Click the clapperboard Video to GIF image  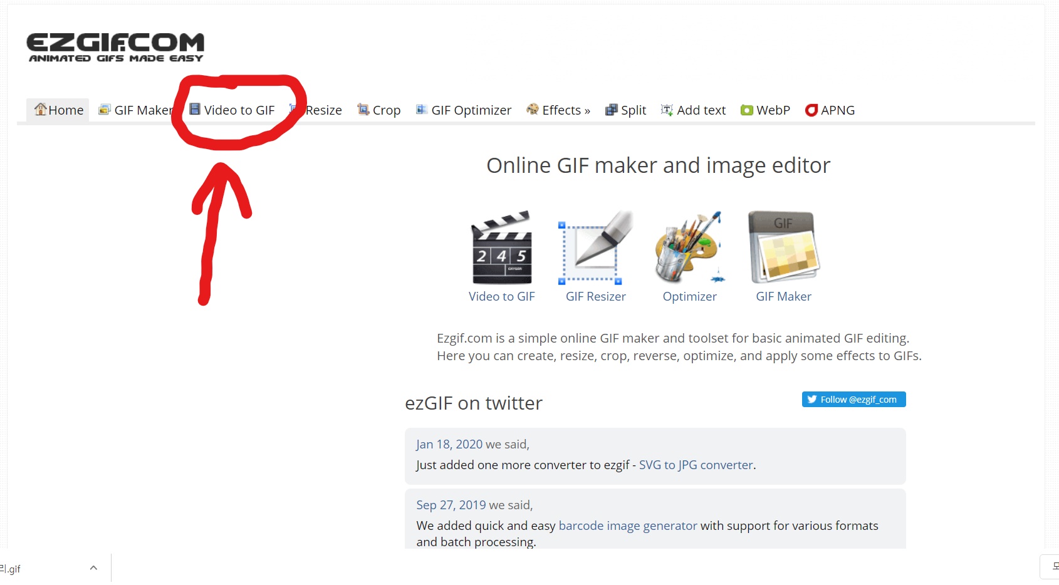[502, 247]
